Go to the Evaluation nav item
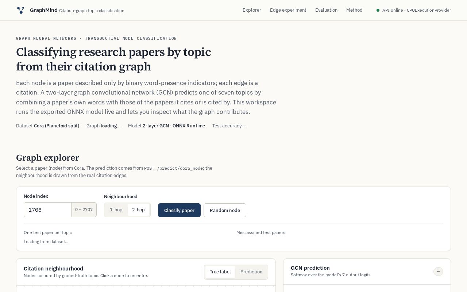 326,10
